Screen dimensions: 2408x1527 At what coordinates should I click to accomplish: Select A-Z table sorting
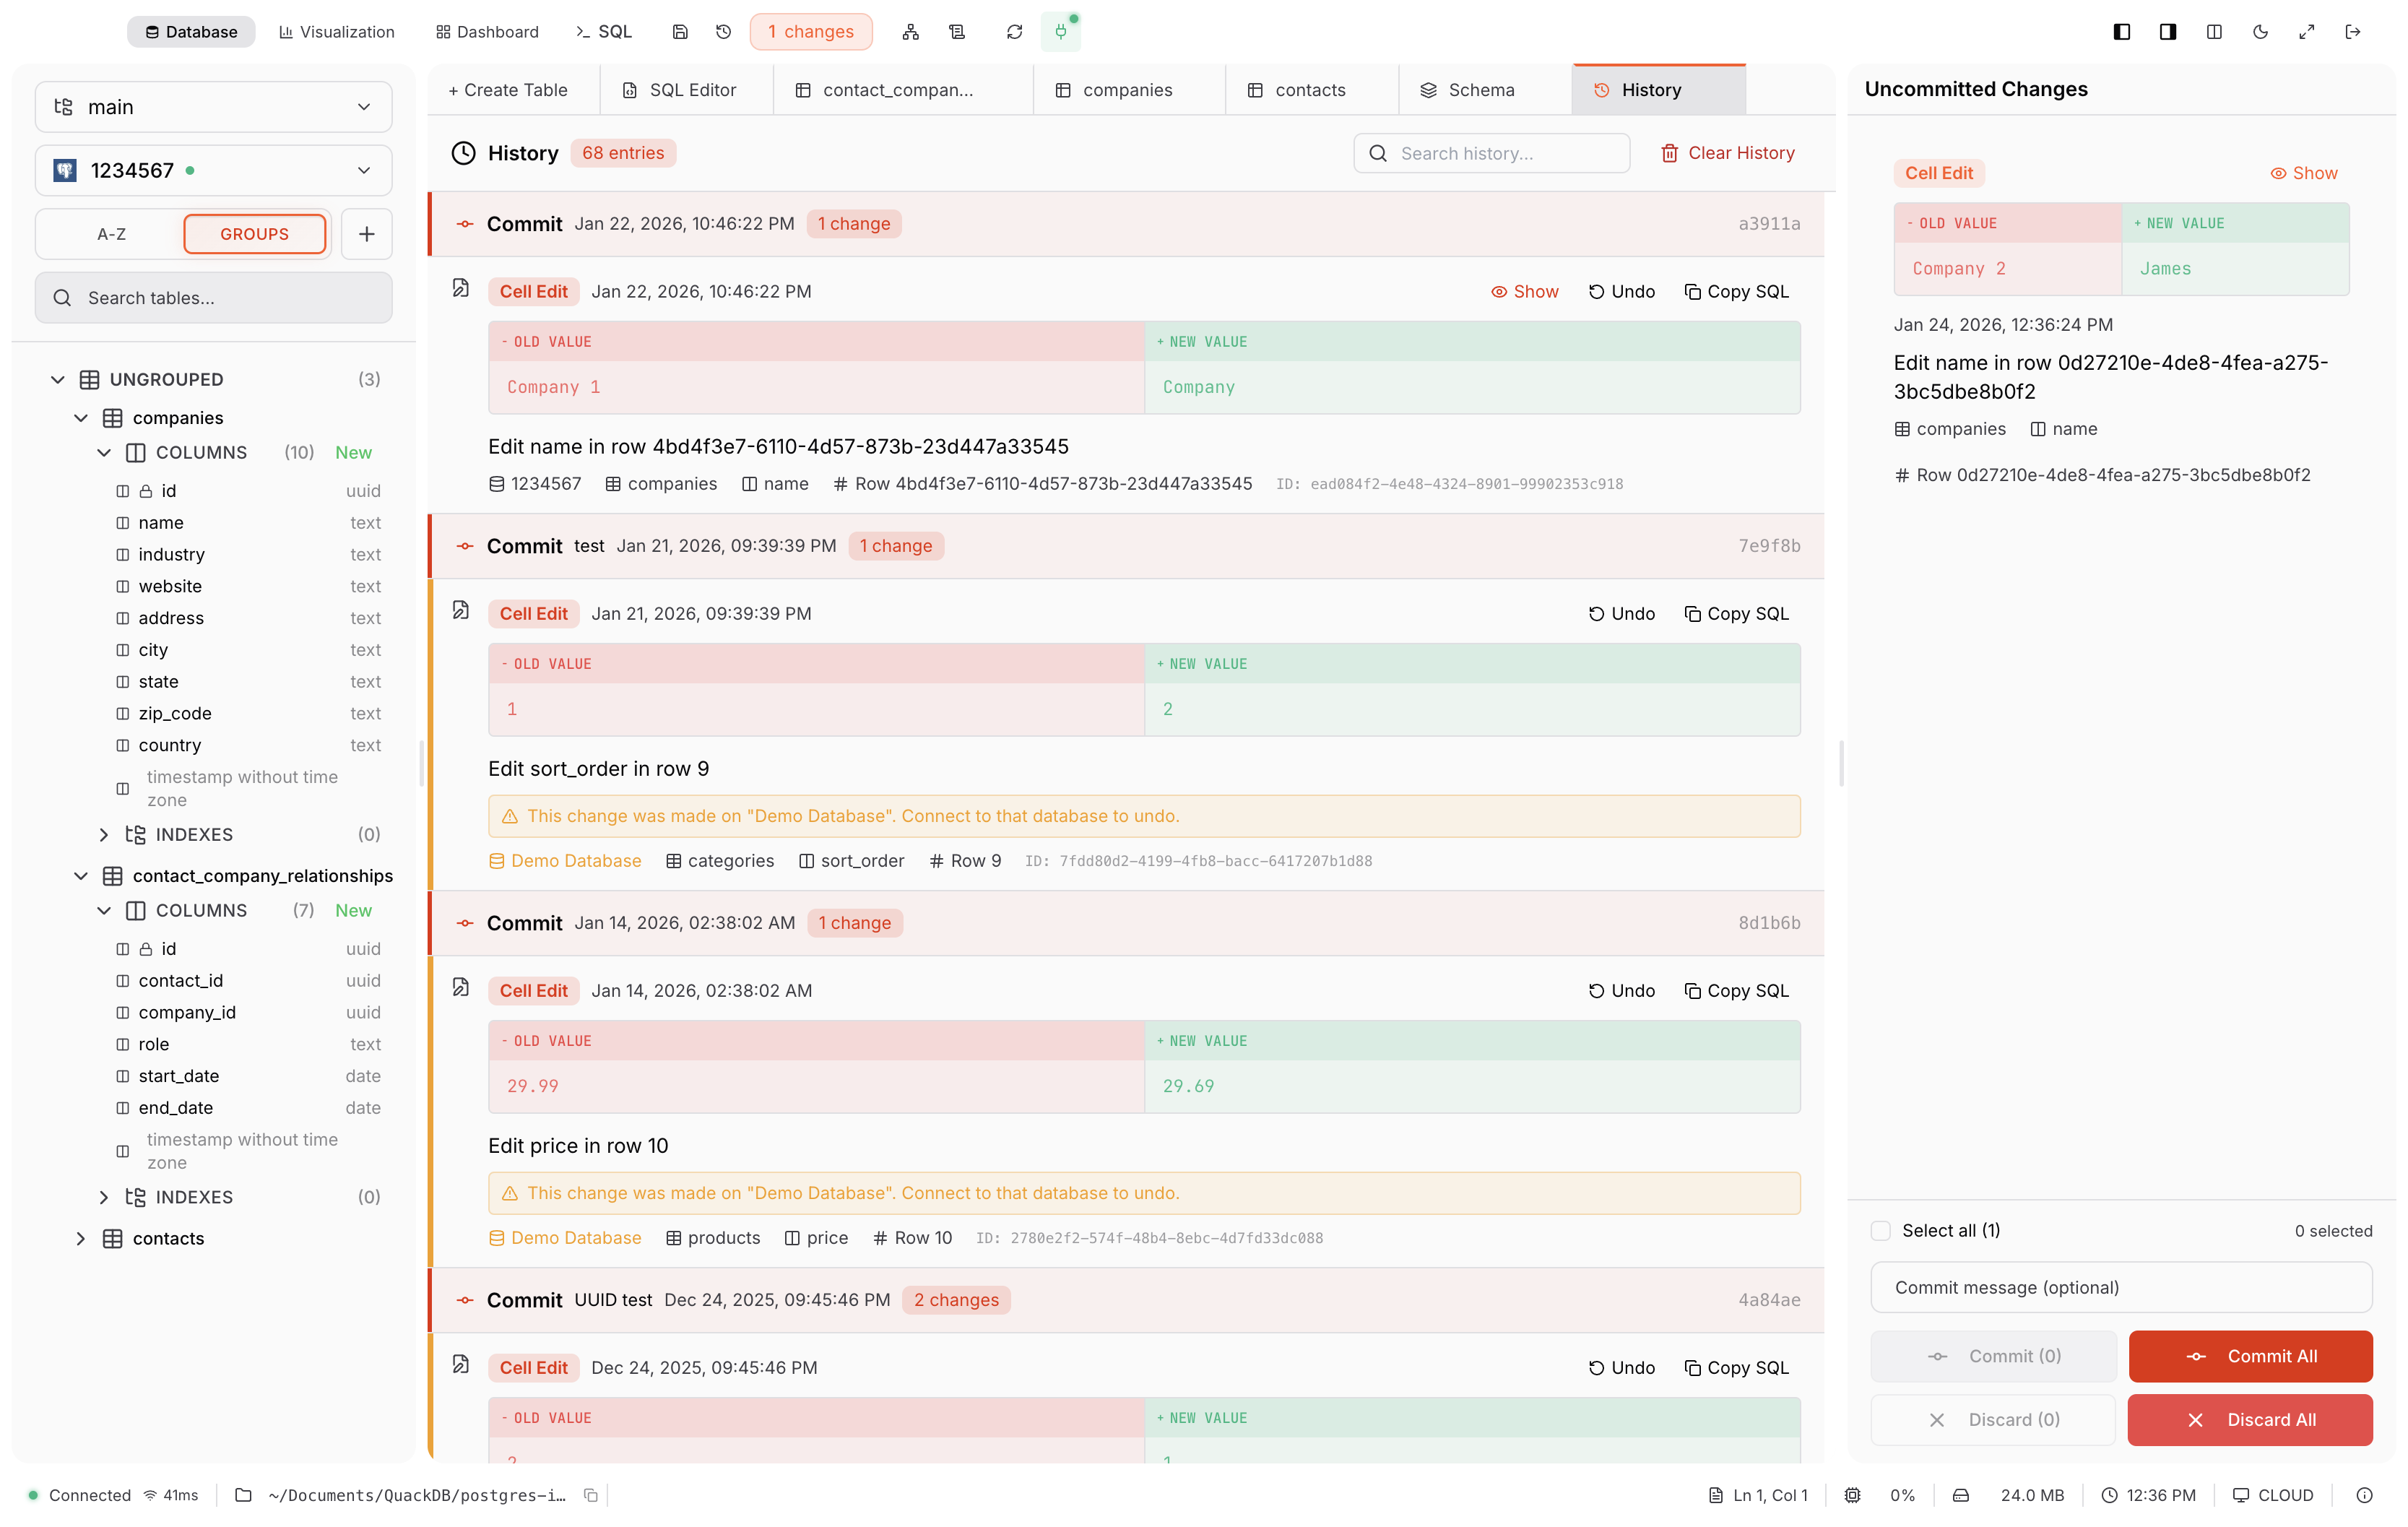coord(111,234)
